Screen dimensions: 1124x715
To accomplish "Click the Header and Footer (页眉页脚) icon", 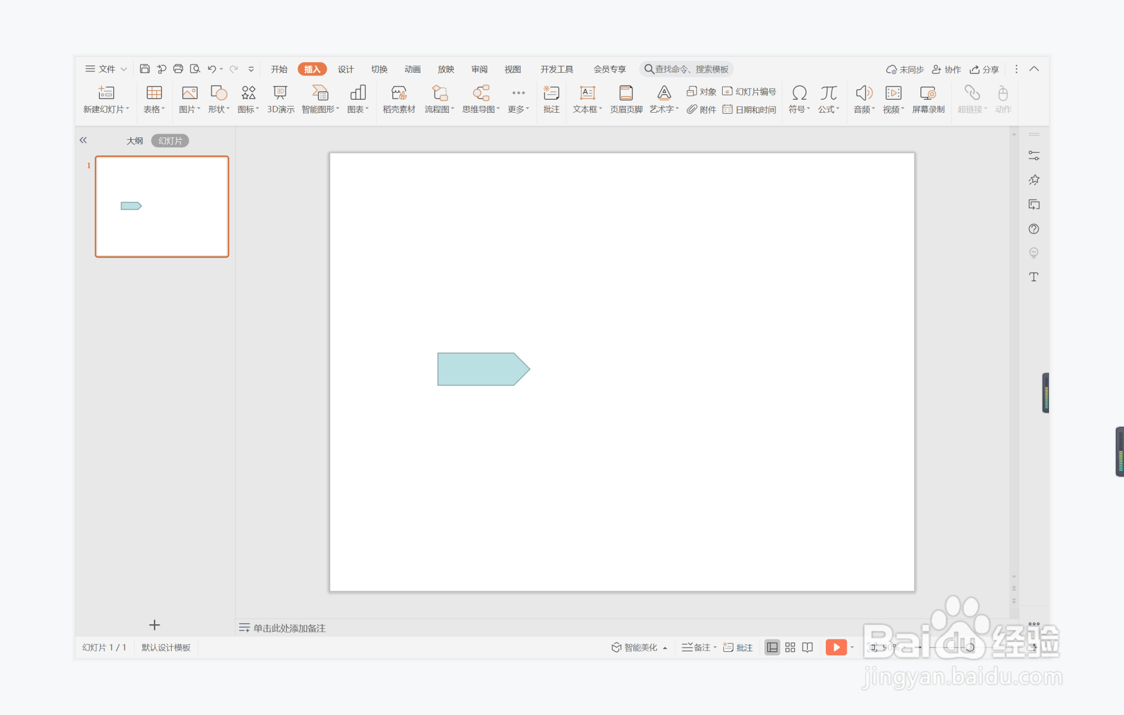I will pyautogui.click(x=626, y=93).
